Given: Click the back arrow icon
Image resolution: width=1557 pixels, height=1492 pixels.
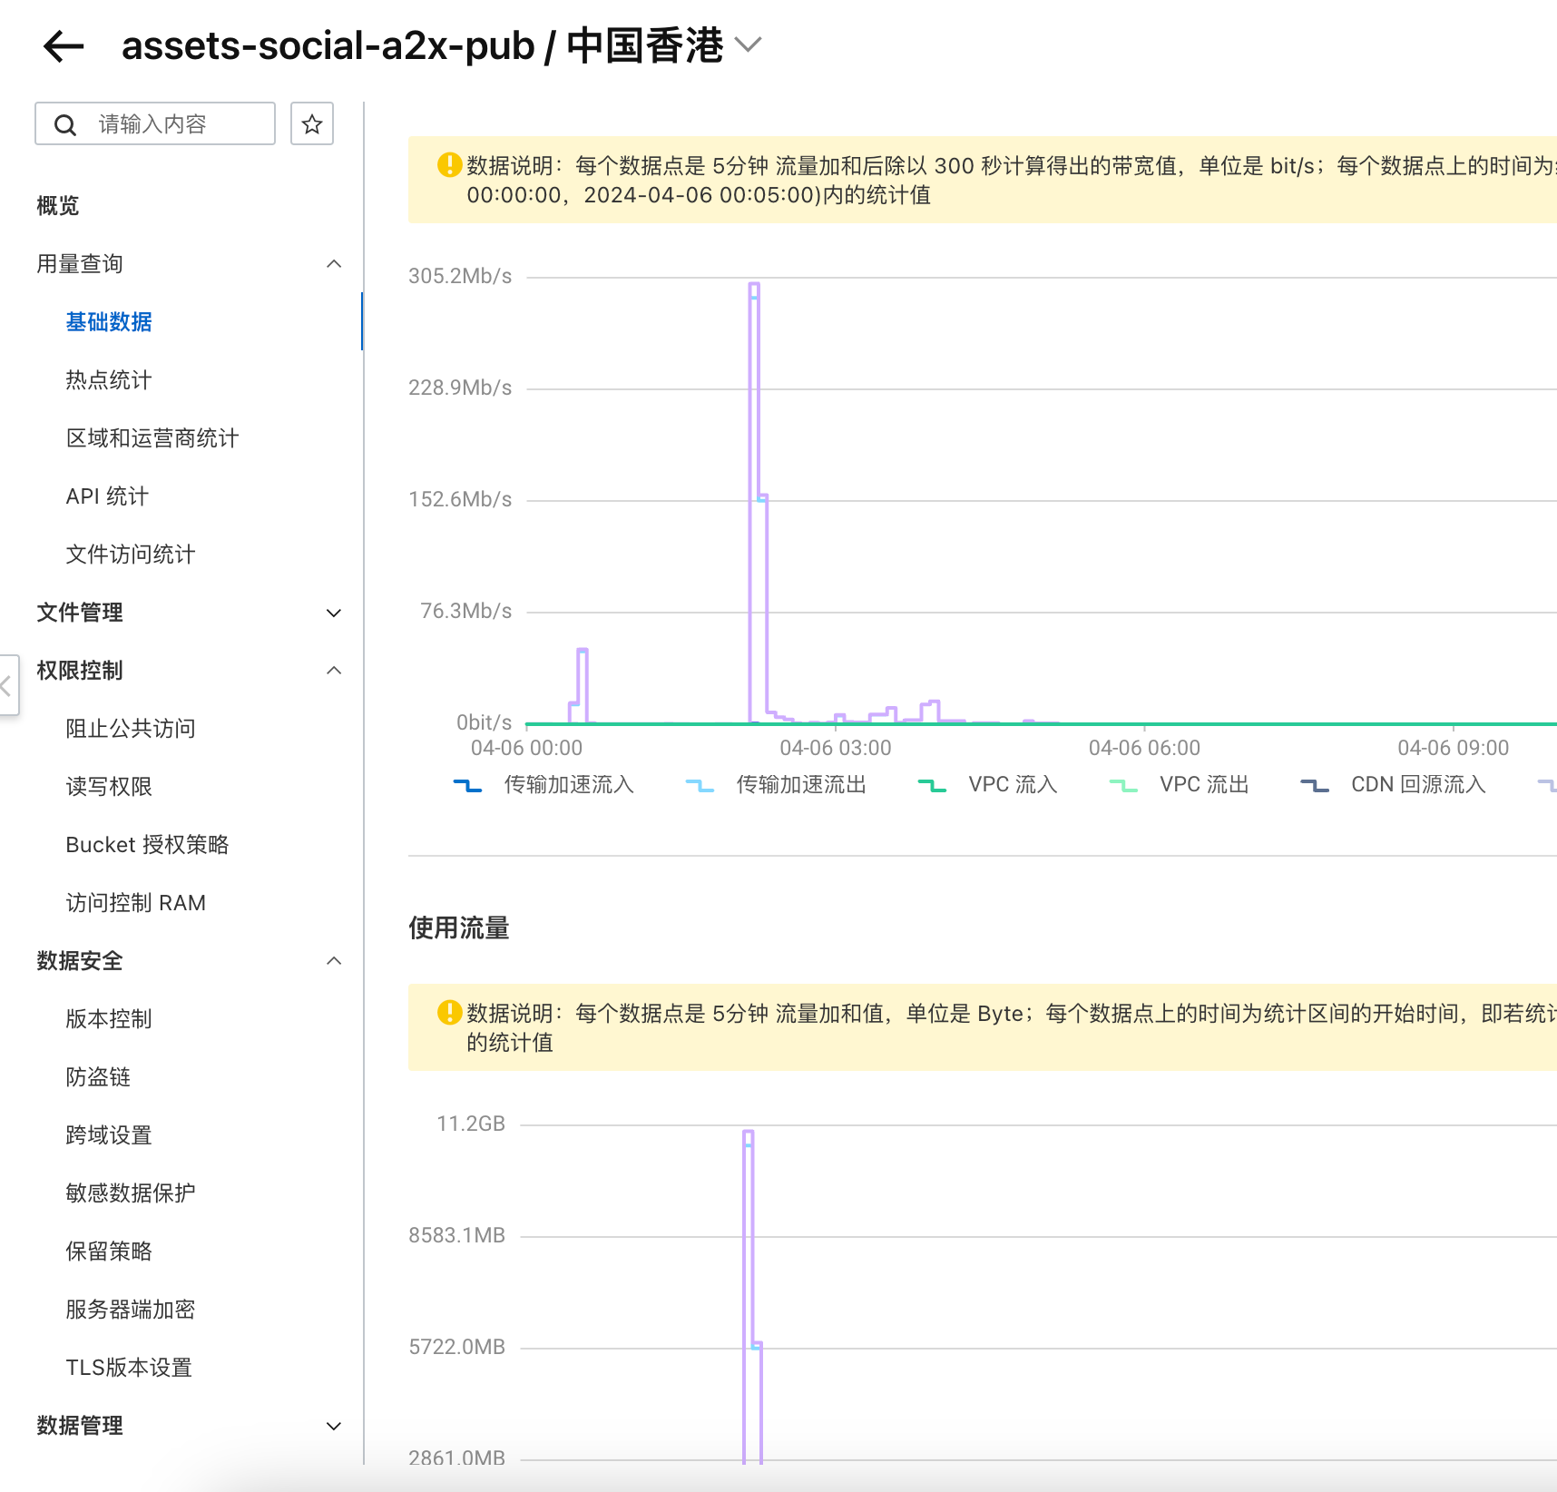Looking at the screenshot, I should click(x=64, y=46).
